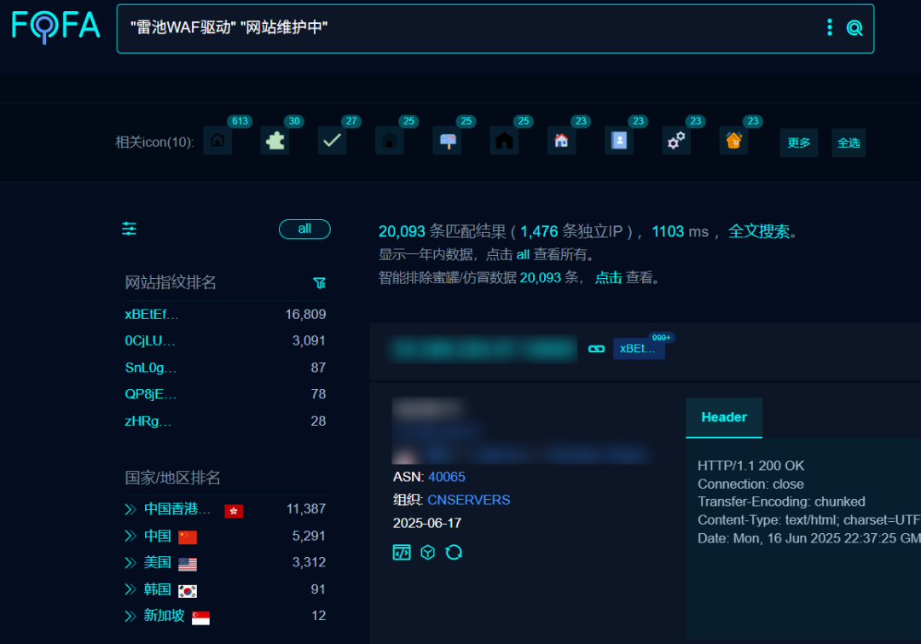Click the 网站指纹排名 heading

(x=171, y=282)
